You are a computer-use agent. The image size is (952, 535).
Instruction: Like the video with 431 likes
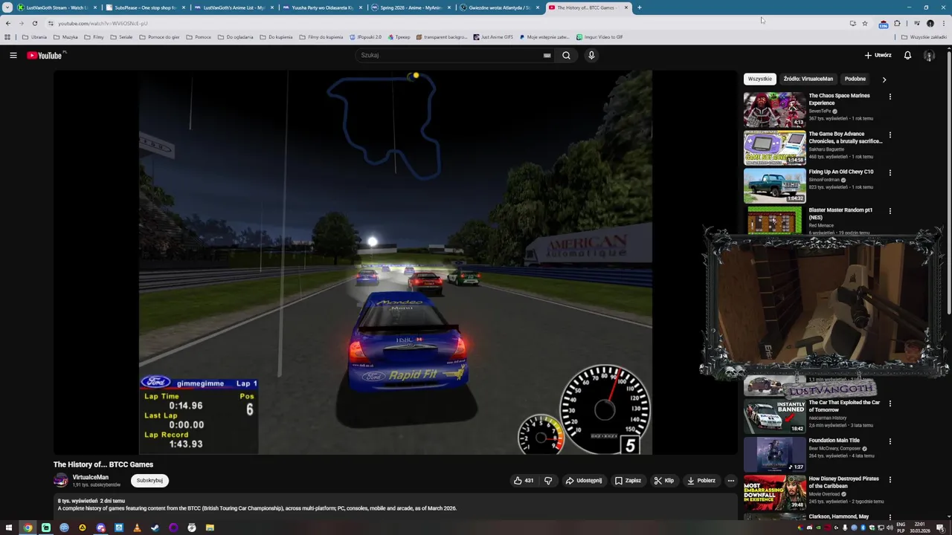[524, 481]
